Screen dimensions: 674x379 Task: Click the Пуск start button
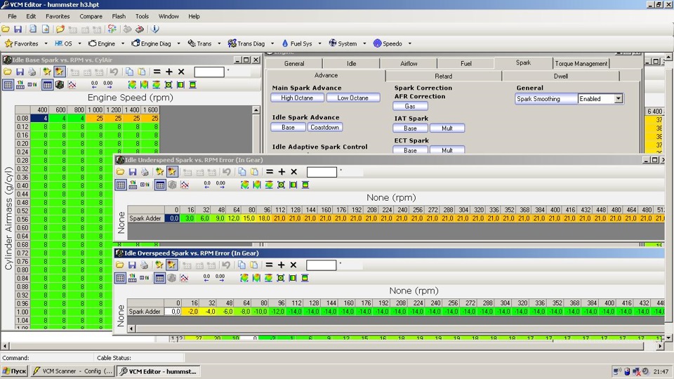coord(15,371)
